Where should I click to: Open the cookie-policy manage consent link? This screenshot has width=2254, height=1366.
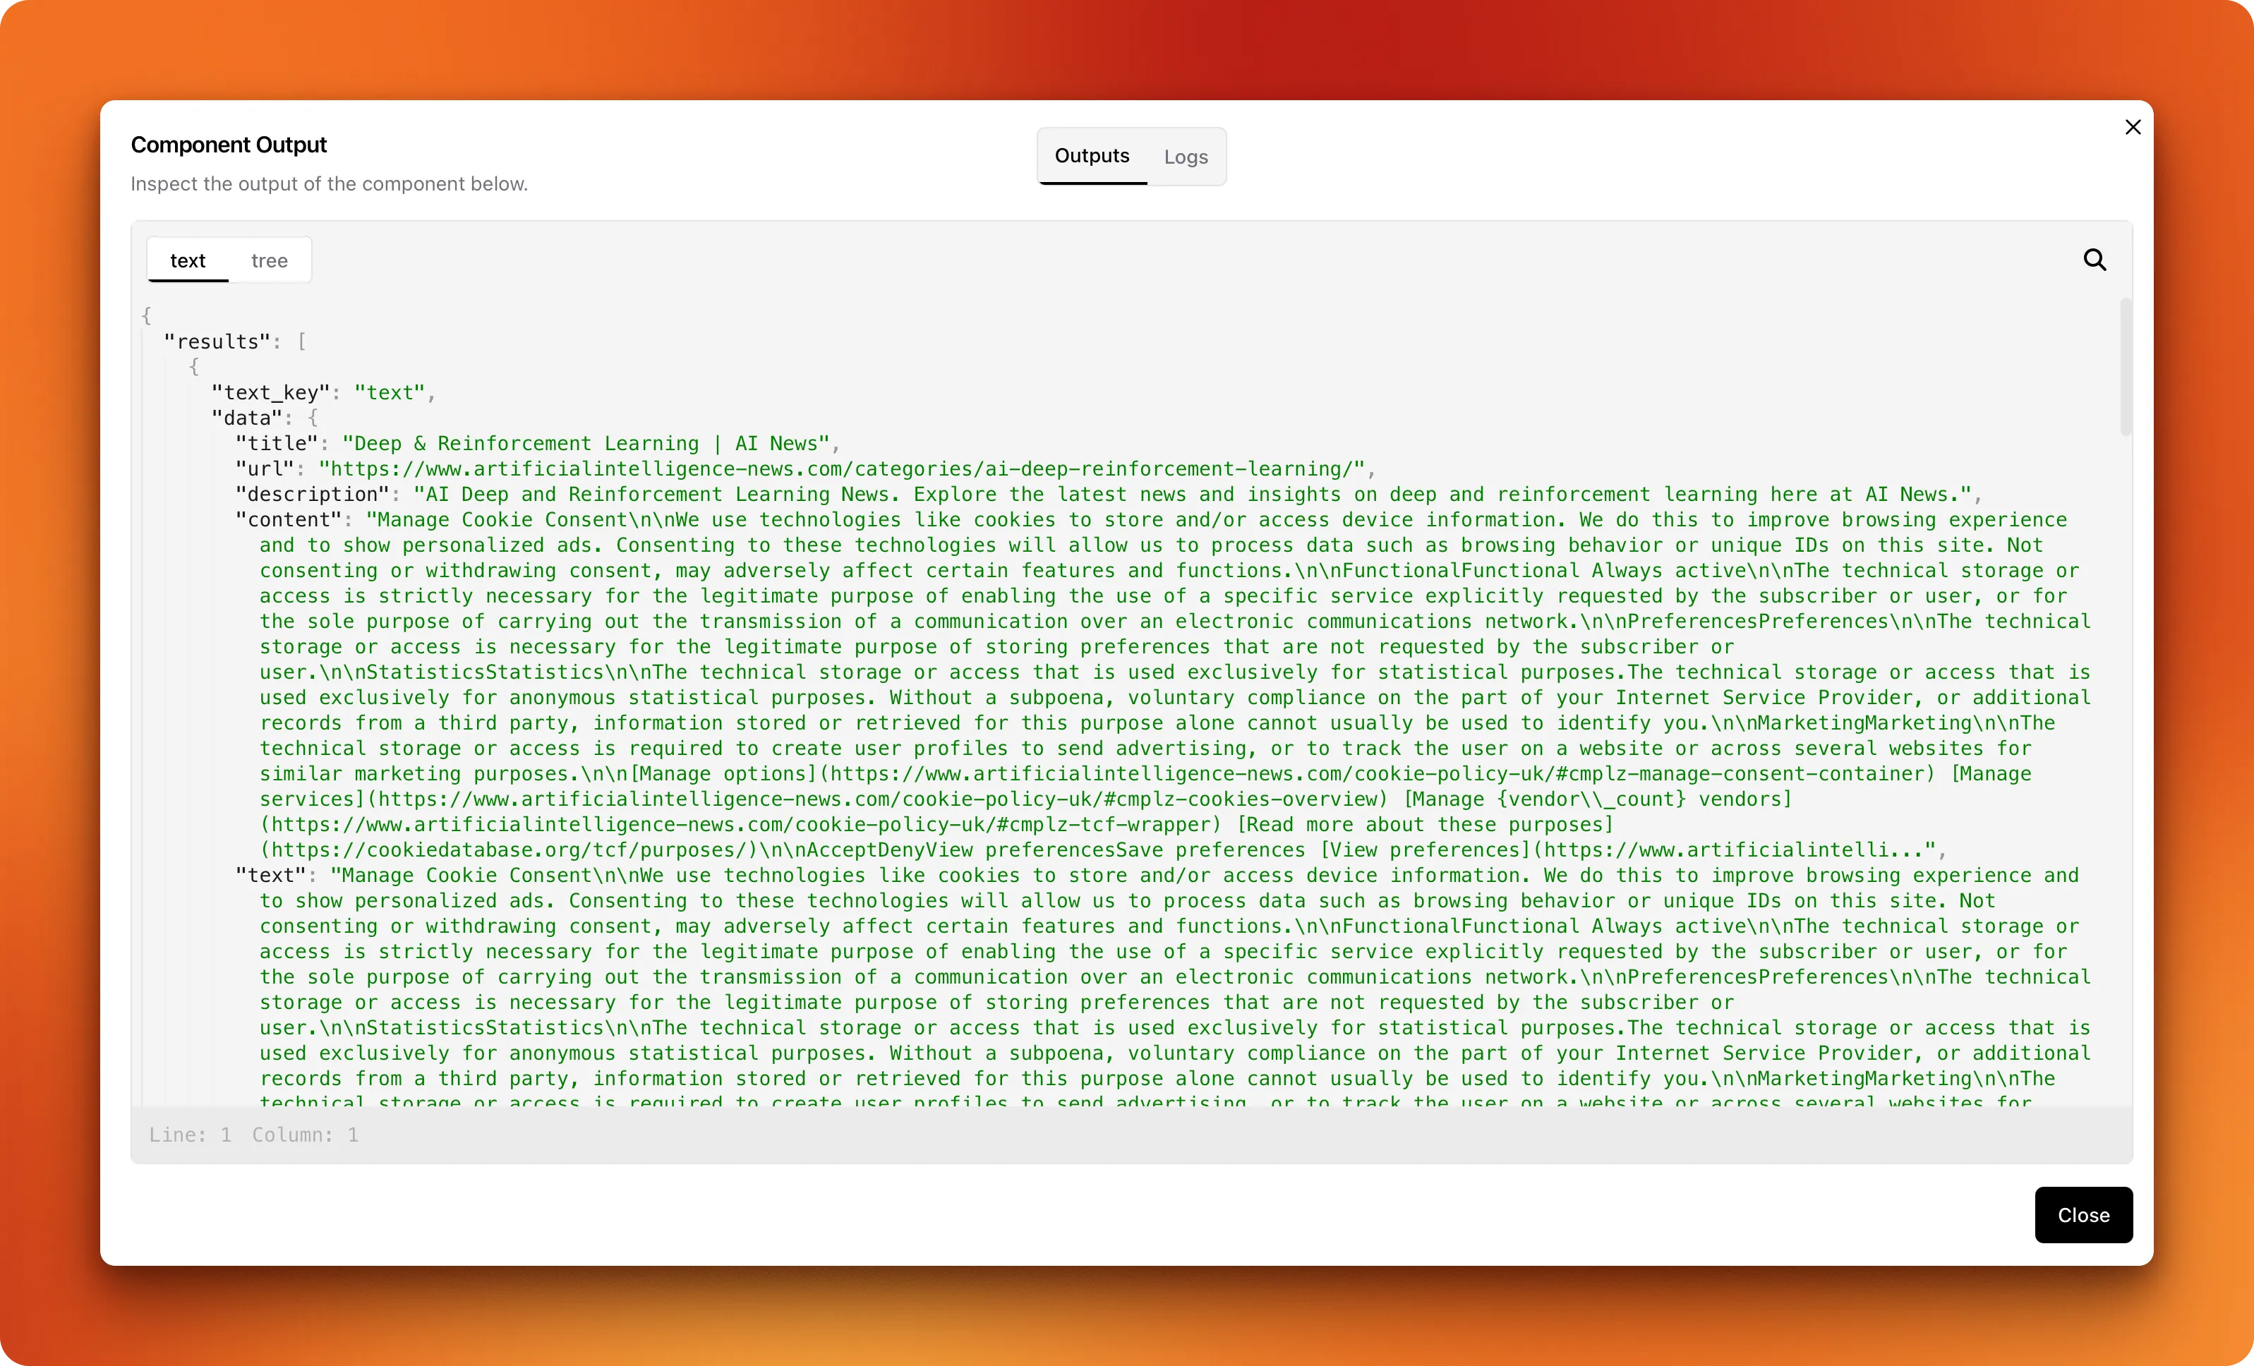tap(1372, 773)
